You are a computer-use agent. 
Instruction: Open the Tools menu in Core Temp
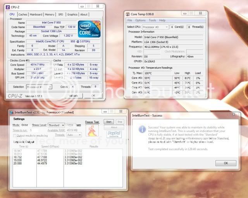tap(152, 20)
